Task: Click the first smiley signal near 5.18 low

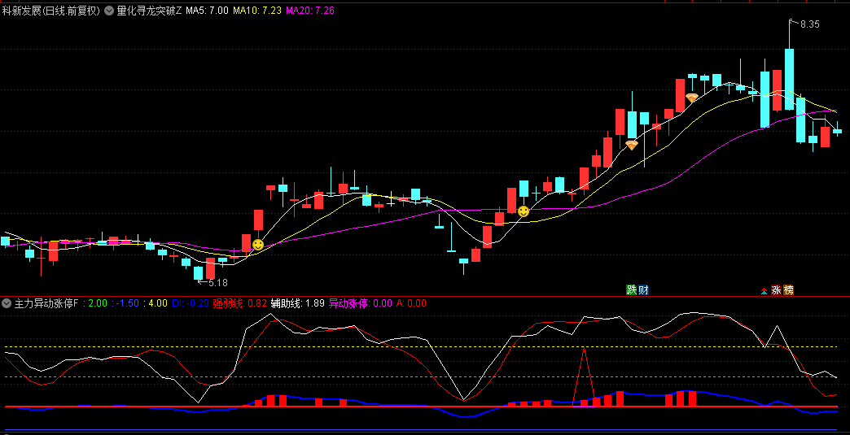Action: [x=258, y=245]
